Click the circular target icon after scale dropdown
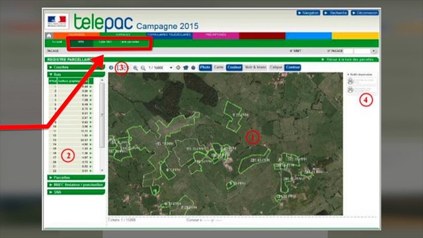 pyautogui.click(x=178, y=67)
